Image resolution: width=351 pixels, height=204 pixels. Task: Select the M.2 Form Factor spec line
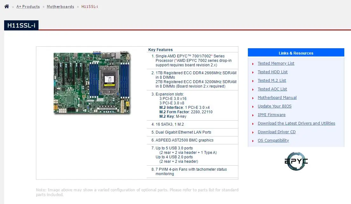tap(186, 112)
